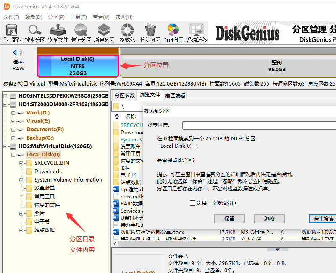Click the previous disk left arrow

[15, 53]
